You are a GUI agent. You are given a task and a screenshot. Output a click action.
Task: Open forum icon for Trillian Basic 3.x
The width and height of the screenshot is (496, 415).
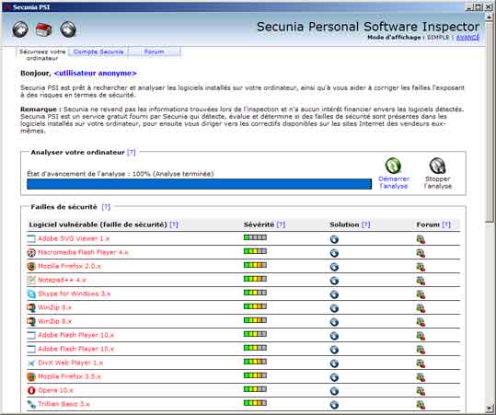click(421, 405)
